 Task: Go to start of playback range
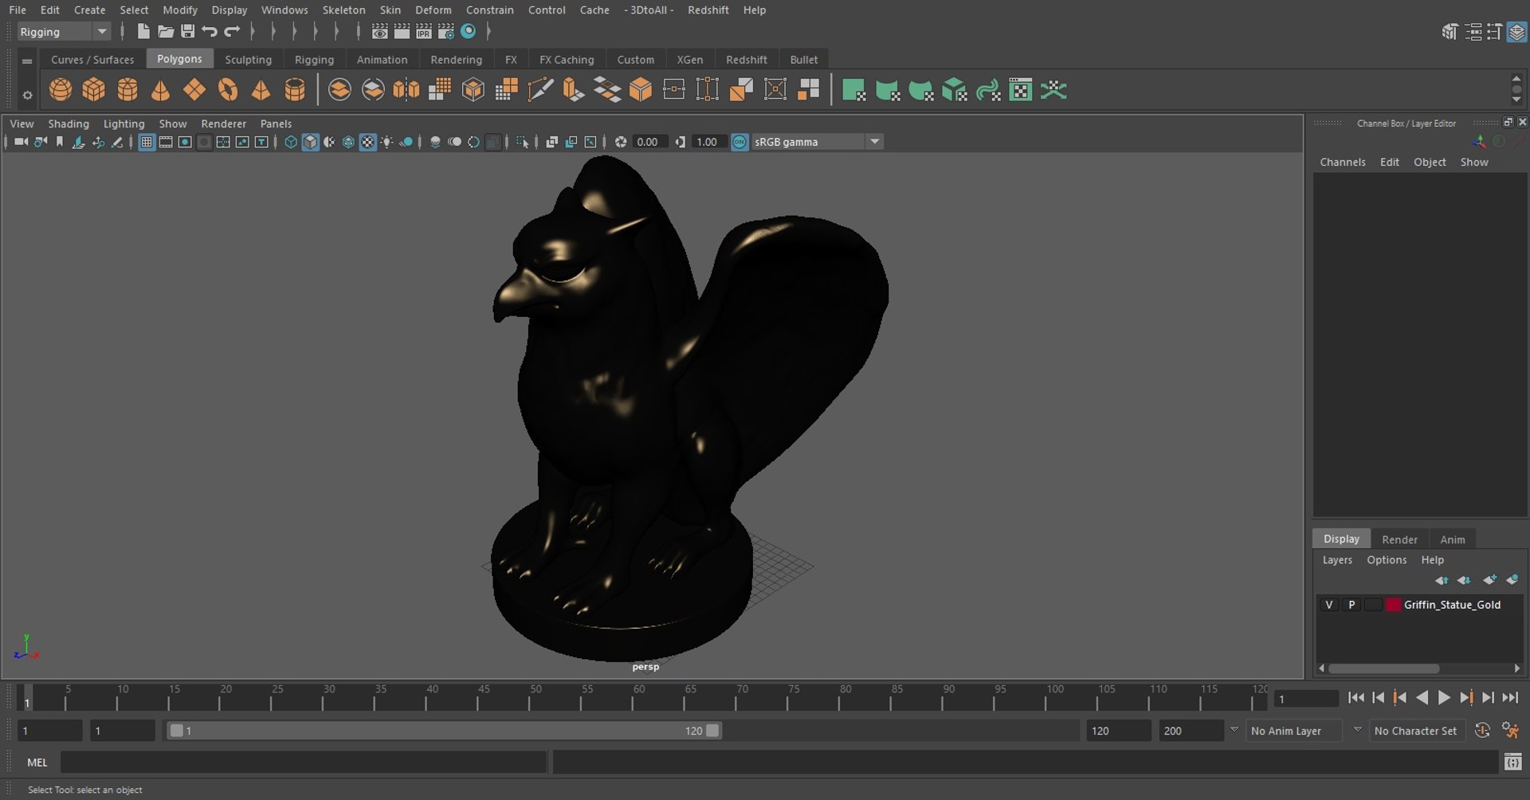[x=1355, y=698]
